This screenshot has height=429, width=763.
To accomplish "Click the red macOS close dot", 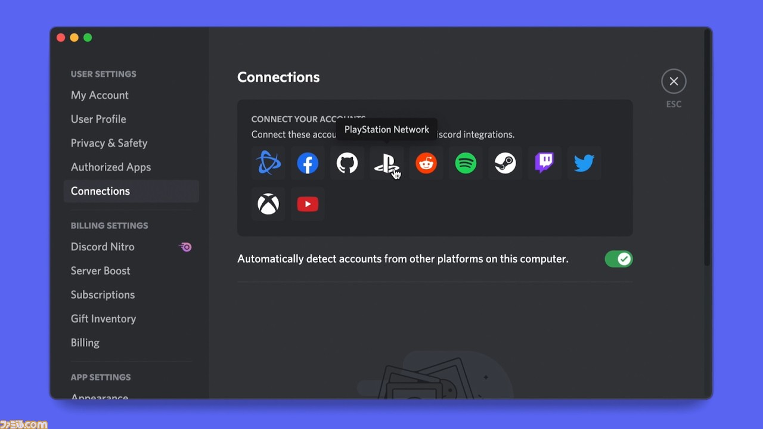I will click(61, 38).
